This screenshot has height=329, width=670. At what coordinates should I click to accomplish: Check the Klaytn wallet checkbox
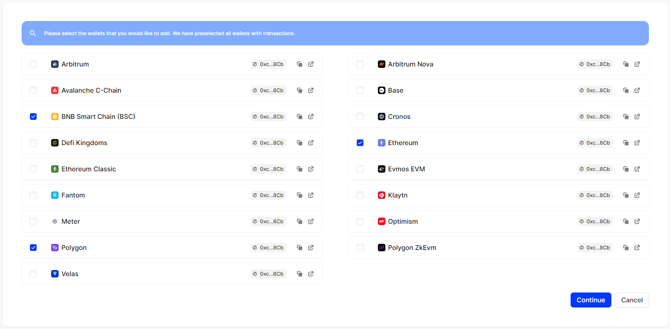360,195
